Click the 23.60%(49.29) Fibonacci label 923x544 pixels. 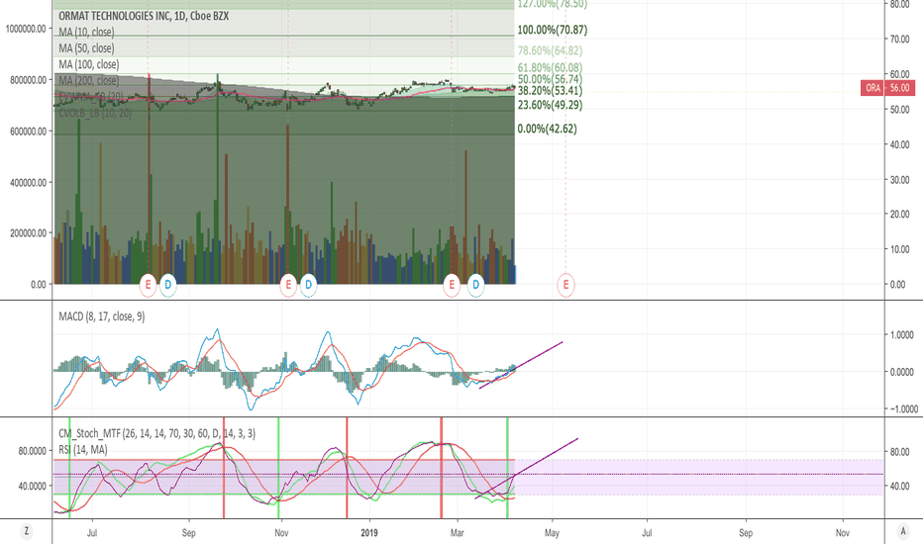point(550,105)
